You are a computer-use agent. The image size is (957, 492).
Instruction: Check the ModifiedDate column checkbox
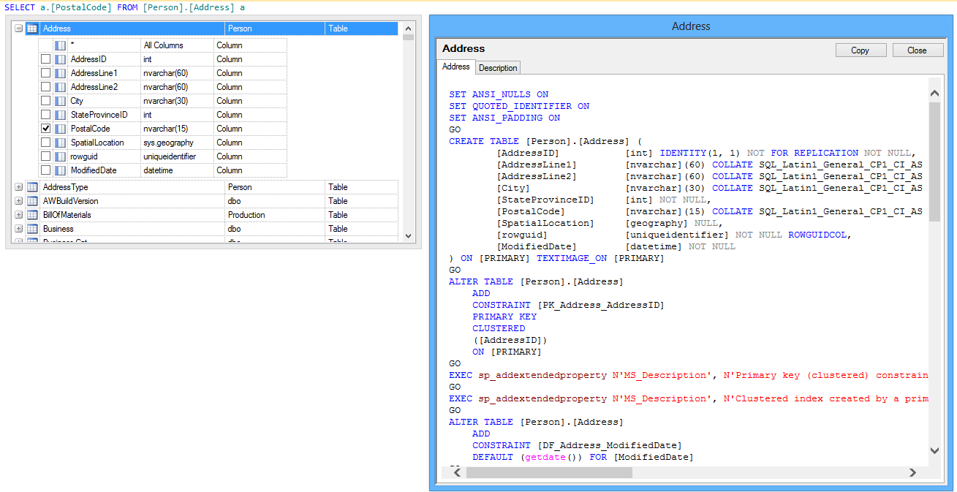pos(45,170)
